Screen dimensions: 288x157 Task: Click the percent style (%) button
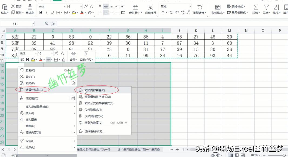[x=170, y=12]
